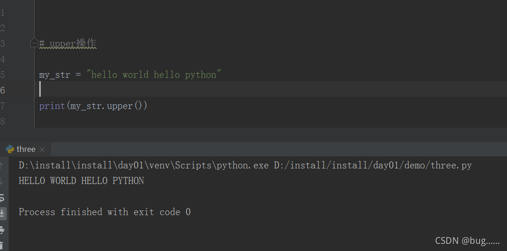Click the variable 'my_str' on line 5

54,75
